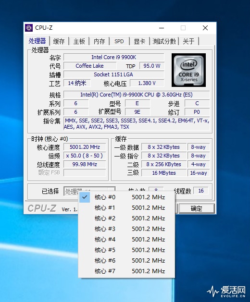Click the 系列 value 6
250x302 pixels.
(76, 103)
